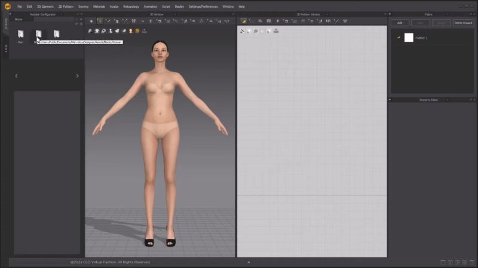
Task: Open the Animation menu
Action: click(151, 7)
